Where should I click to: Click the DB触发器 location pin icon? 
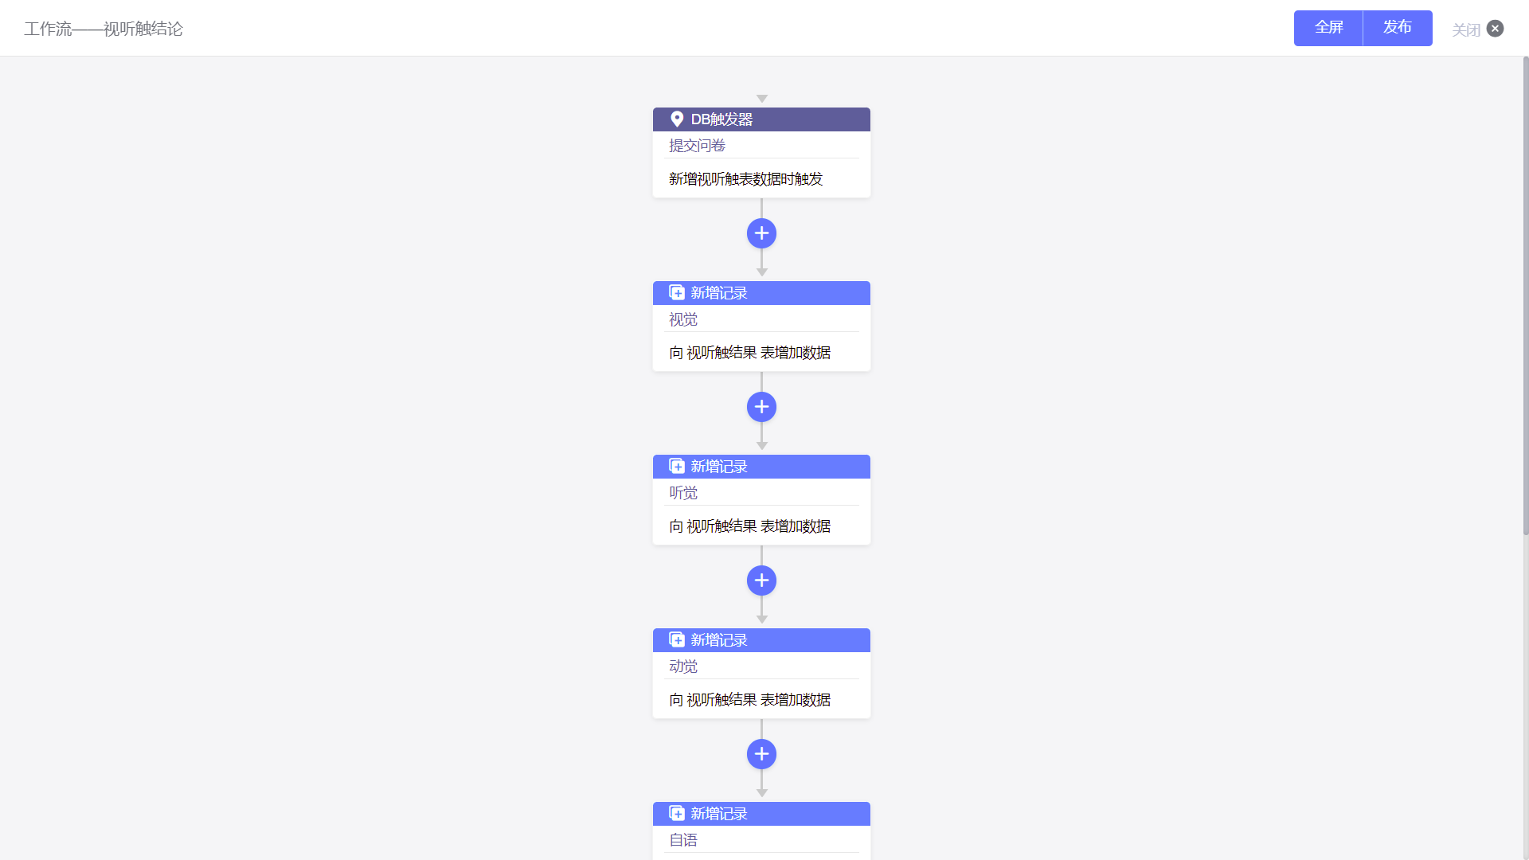677,119
